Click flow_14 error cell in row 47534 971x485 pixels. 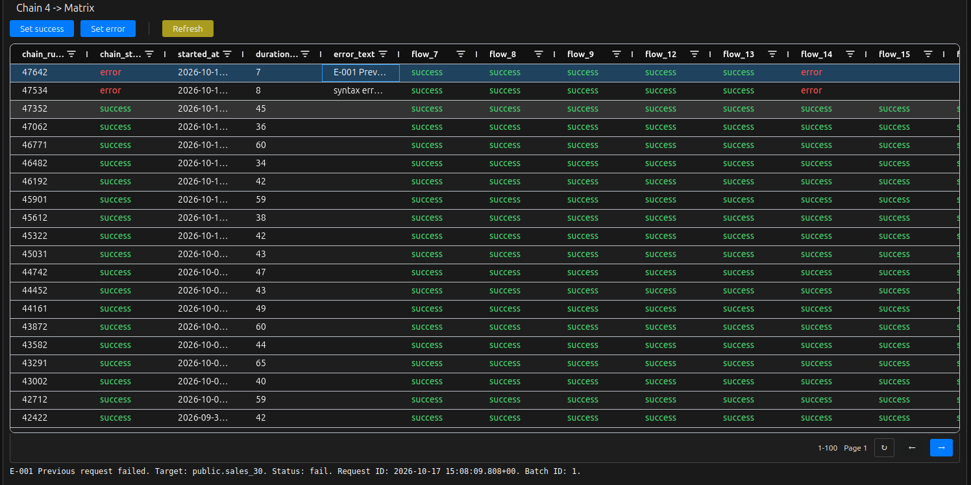[x=828, y=90]
